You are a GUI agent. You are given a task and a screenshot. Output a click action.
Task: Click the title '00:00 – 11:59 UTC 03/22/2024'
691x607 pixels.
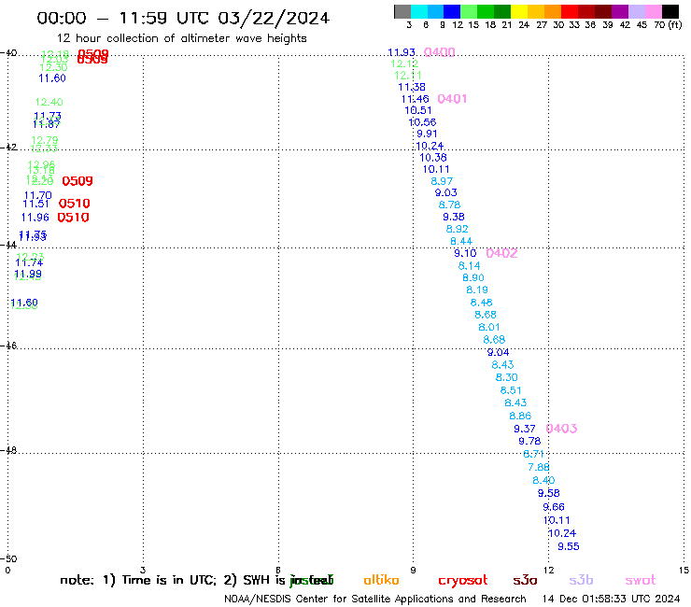point(183,18)
